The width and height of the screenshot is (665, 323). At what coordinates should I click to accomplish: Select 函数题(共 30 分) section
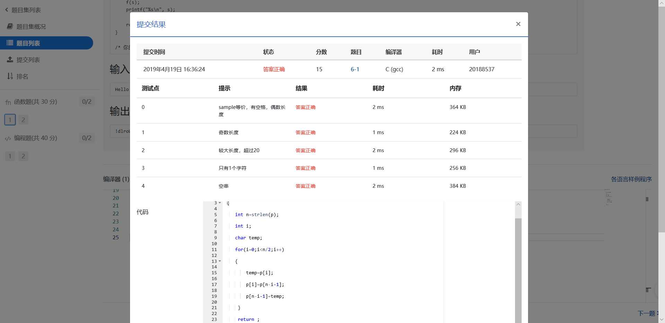pos(35,102)
